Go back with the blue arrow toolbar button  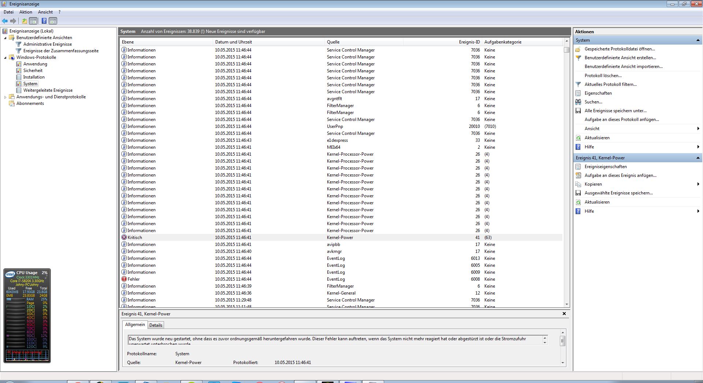click(5, 21)
